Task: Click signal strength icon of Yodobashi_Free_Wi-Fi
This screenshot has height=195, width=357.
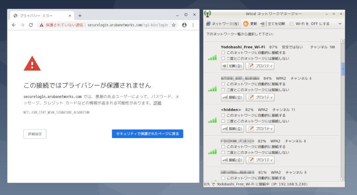Action: (x=212, y=57)
